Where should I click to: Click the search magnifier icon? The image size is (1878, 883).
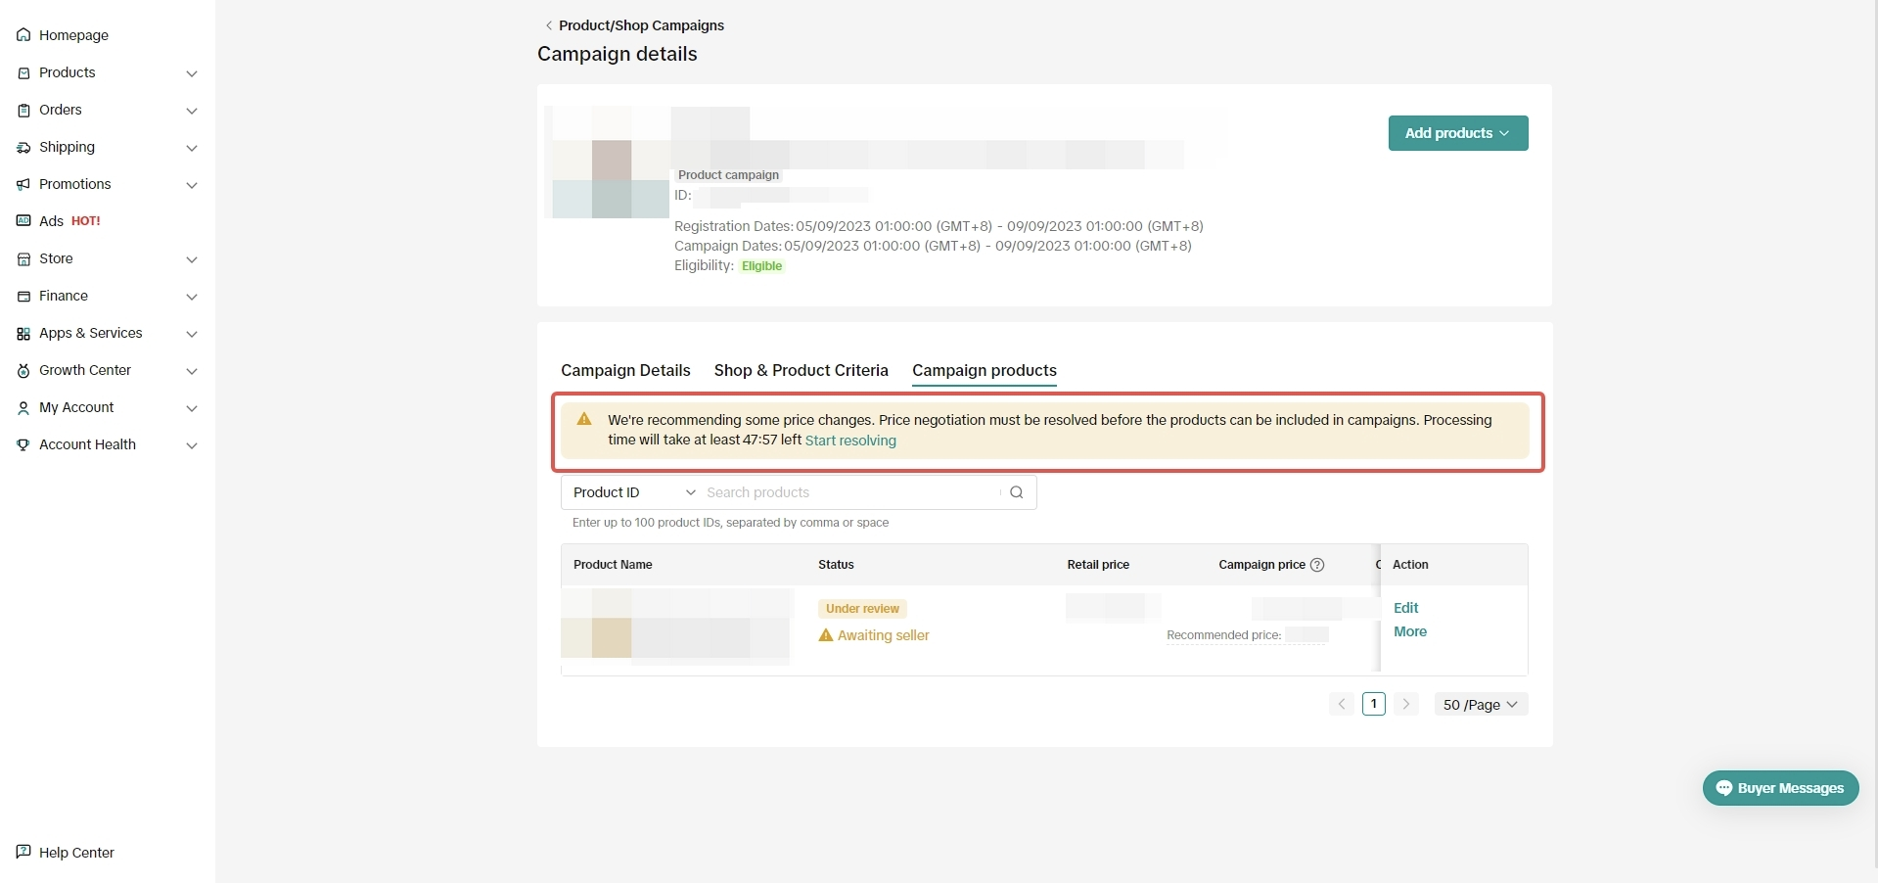tap(1016, 492)
